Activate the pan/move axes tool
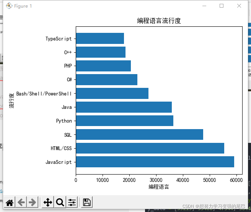The height and width of the screenshot is (212, 251). click(48, 202)
